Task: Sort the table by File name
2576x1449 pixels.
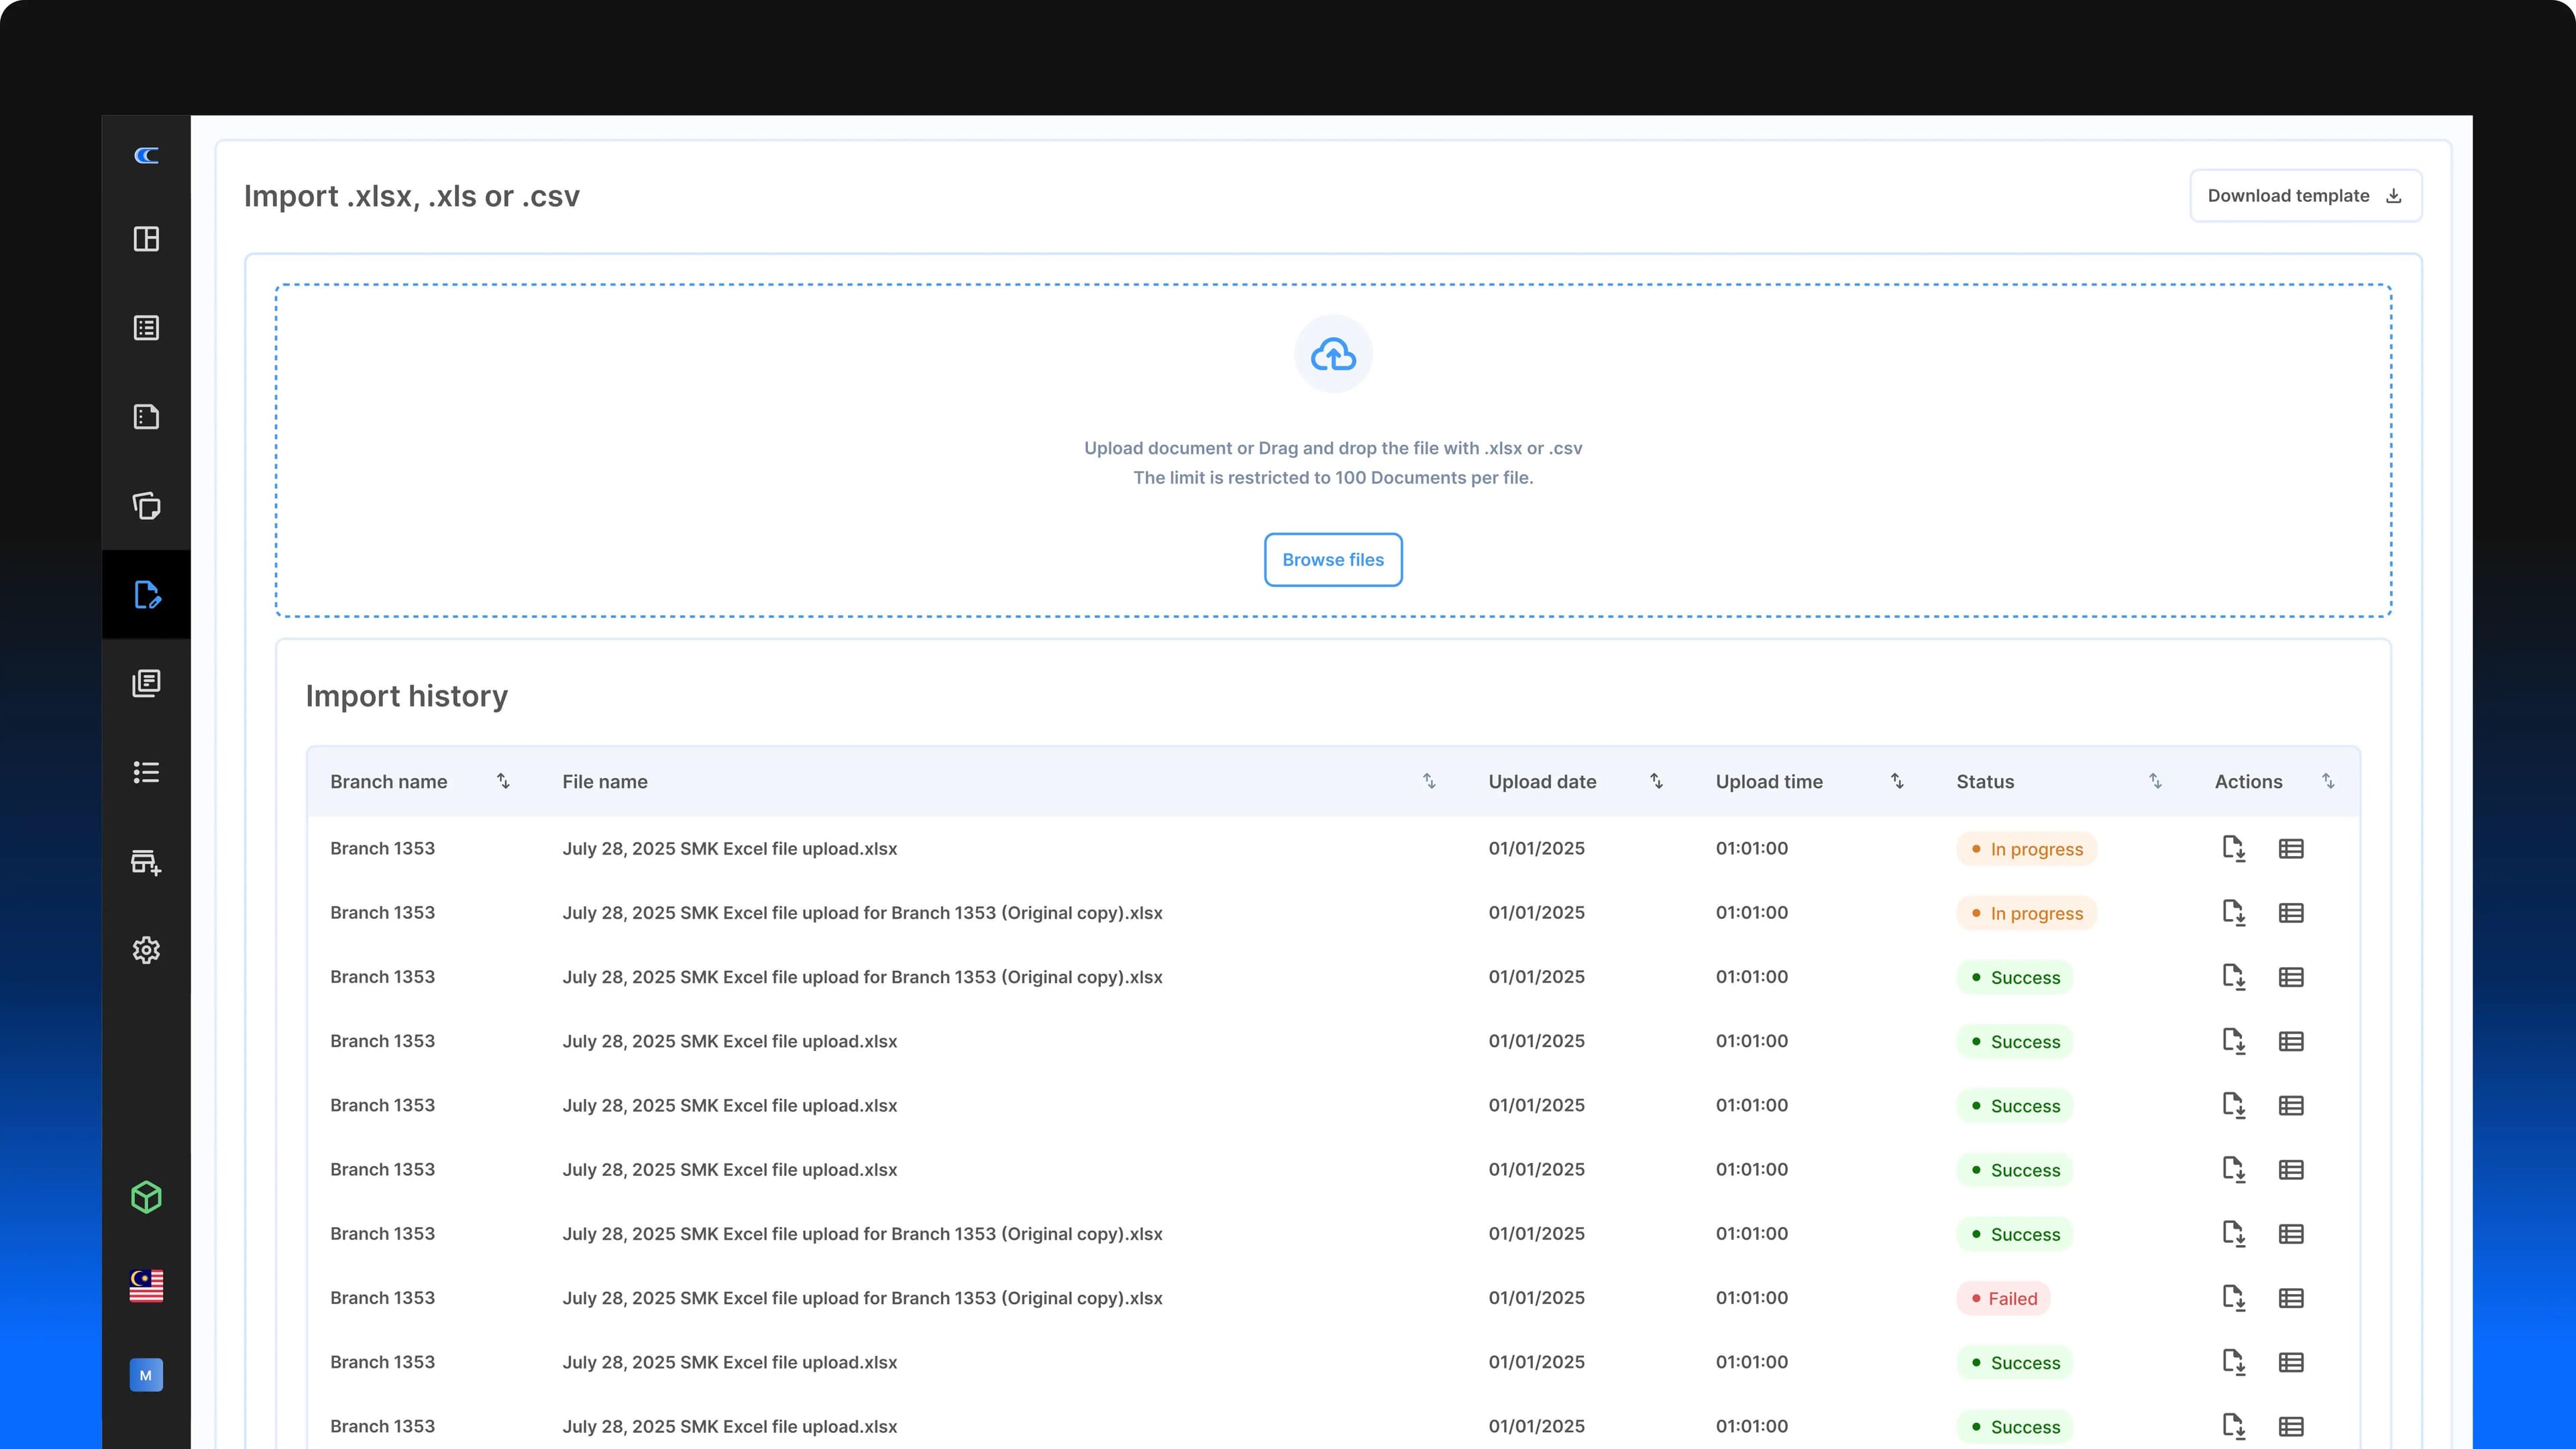Action: point(1429,781)
